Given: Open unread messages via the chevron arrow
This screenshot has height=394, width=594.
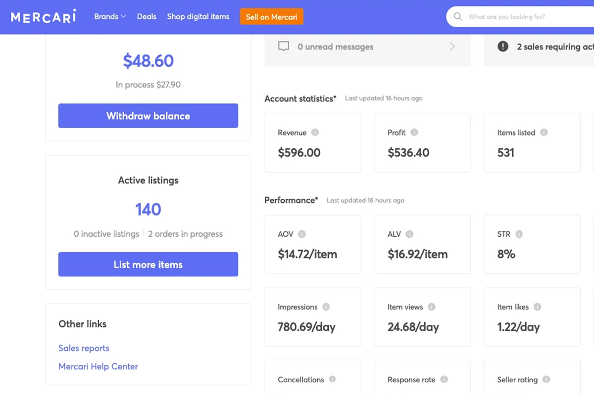Looking at the screenshot, I should pyautogui.click(x=452, y=47).
